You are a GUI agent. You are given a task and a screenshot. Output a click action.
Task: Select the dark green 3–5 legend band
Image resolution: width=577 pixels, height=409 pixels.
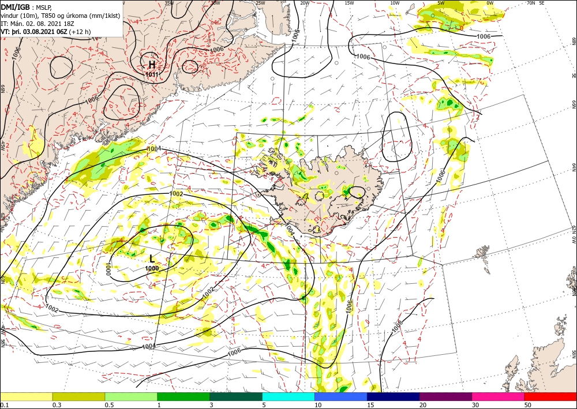pyautogui.click(x=236, y=396)
